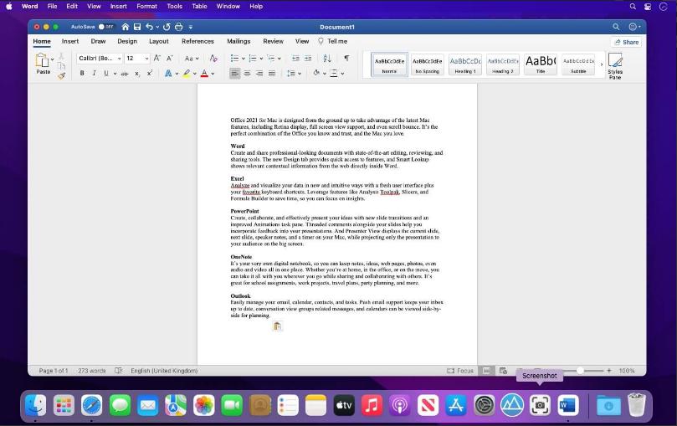
Task: Undo the last action
Action: pyautogui.click(x=150, y=27)
